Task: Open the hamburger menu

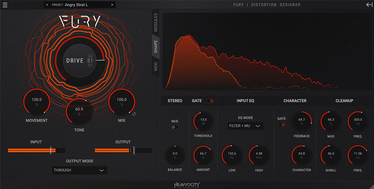Action: click(x=5, y=5)
